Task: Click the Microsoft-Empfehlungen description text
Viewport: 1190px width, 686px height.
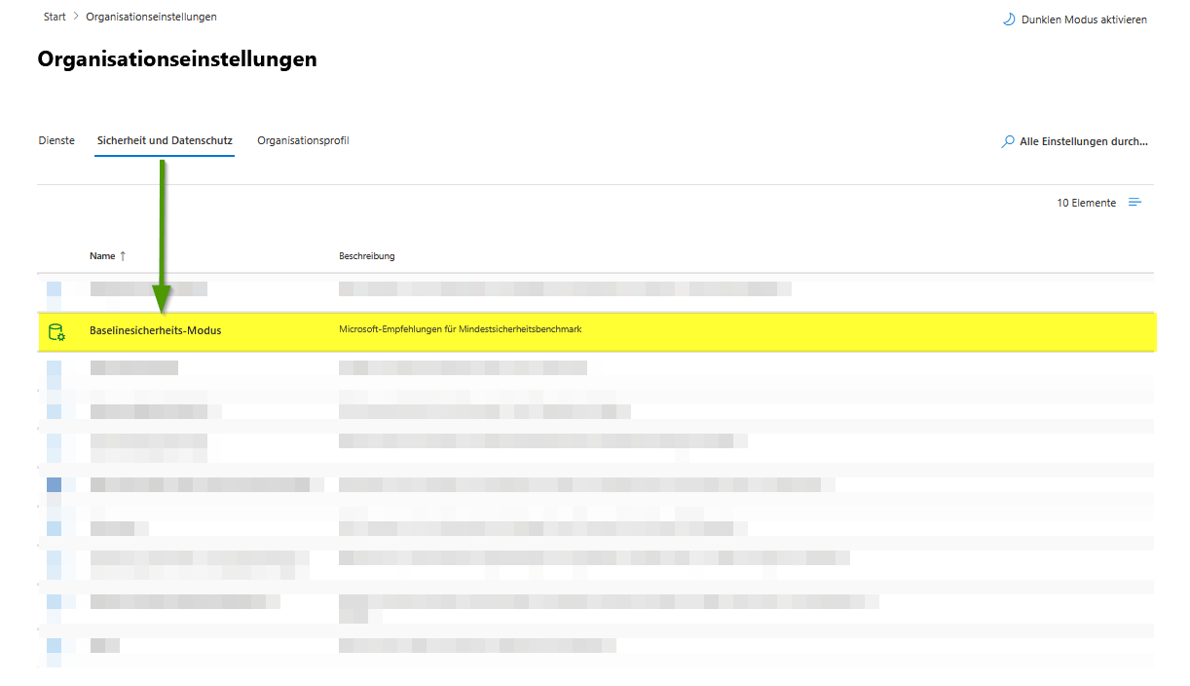Action: [x=460, y=329]
